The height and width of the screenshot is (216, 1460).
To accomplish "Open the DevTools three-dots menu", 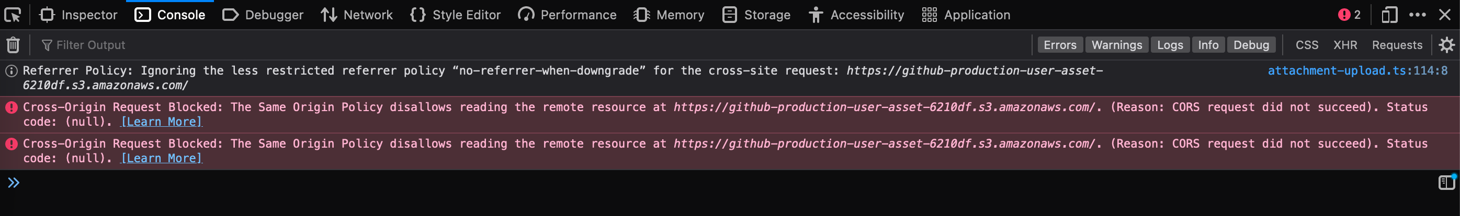I will point(1417,15).
